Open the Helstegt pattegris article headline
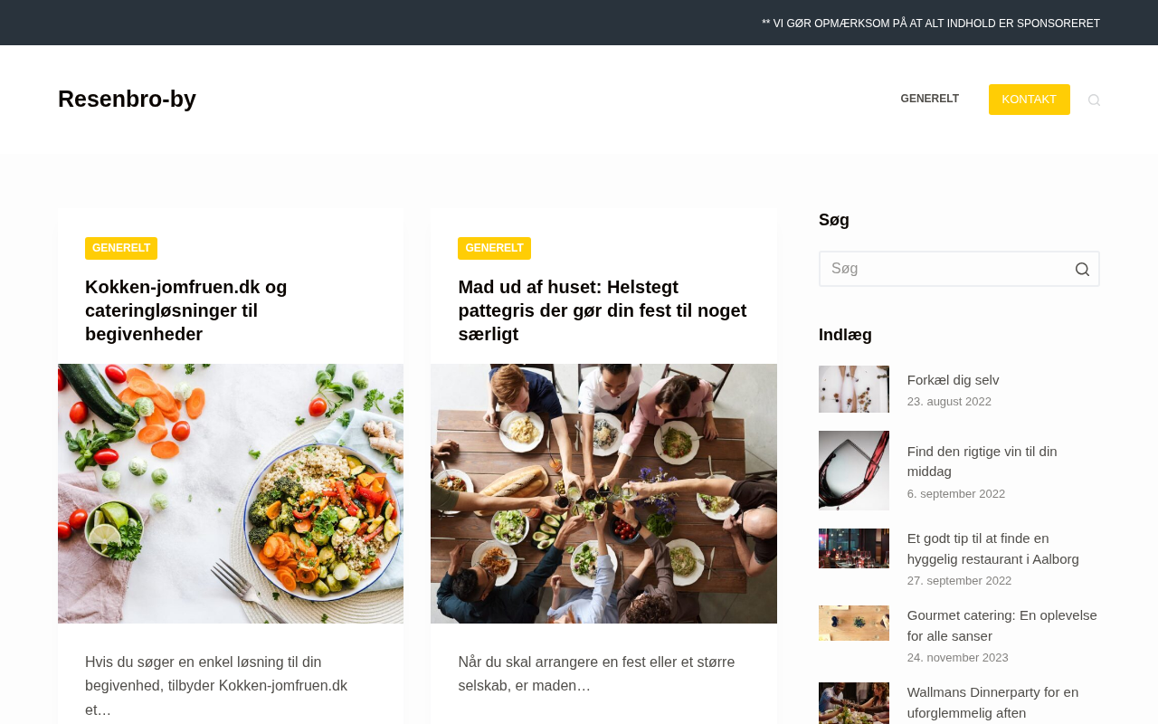1158x724 pixels. click(603, 310)
